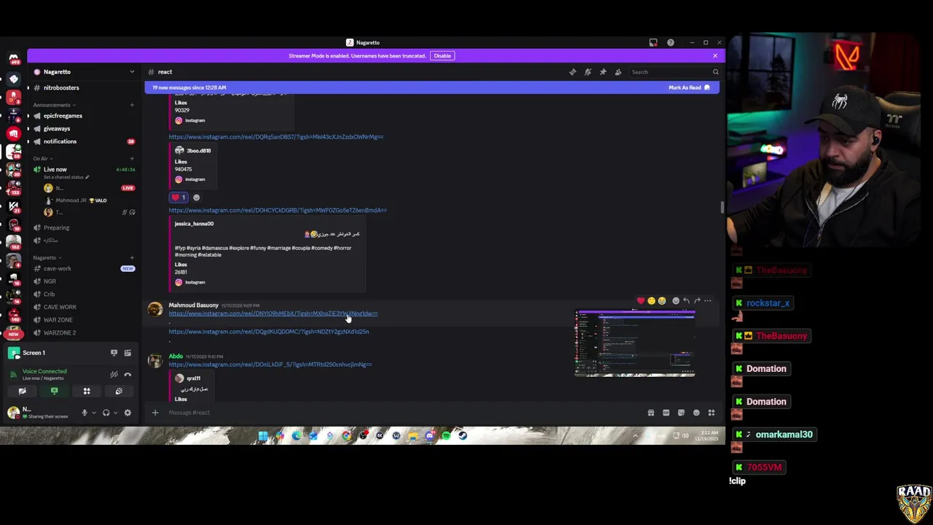Click the plus attachment button in message box
This screenshot has width=933, height=525.
pos(155,413)
